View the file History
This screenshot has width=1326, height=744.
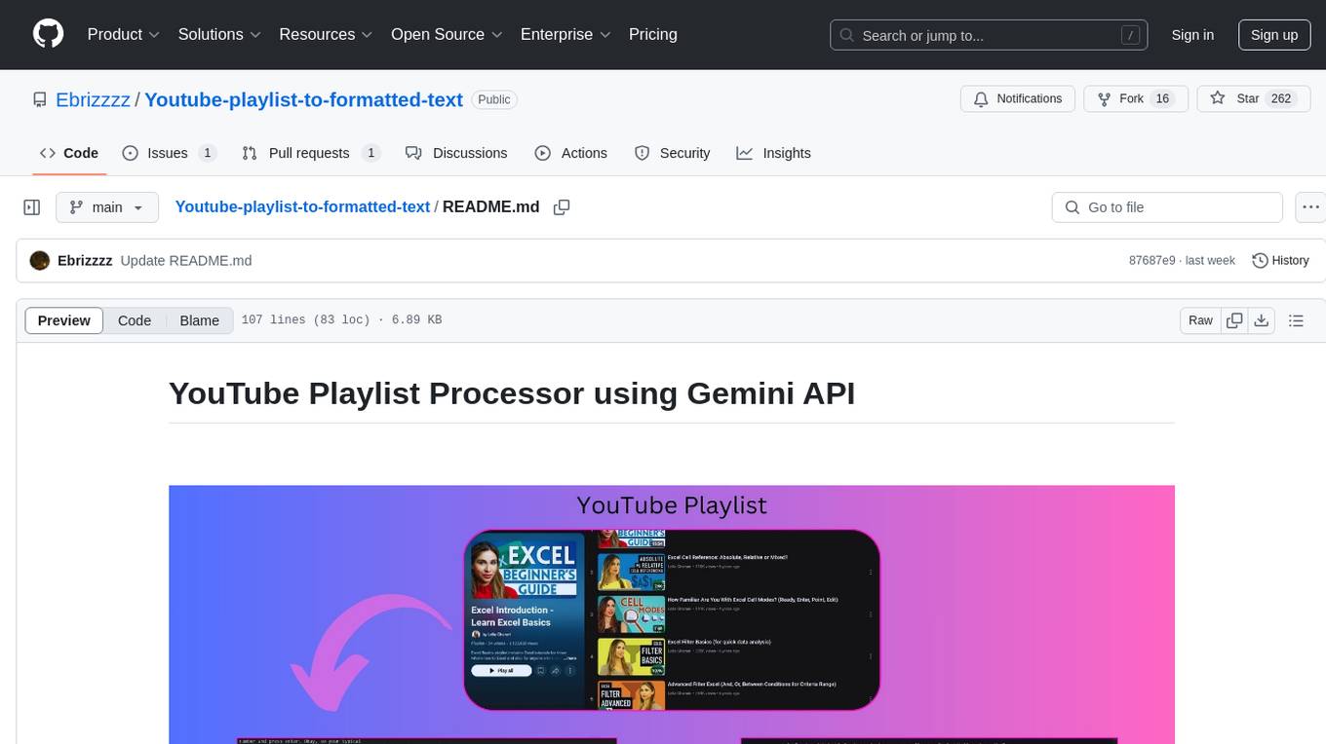[x=1280, y=260]
